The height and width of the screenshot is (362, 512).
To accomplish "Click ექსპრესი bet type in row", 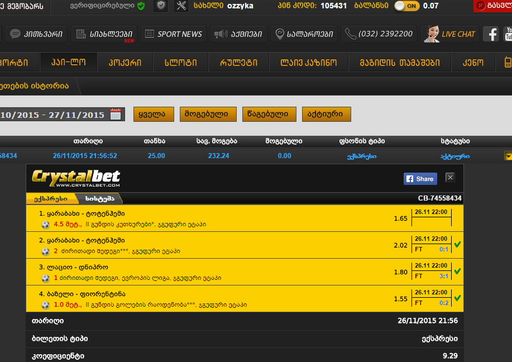I will click(362, 156).
